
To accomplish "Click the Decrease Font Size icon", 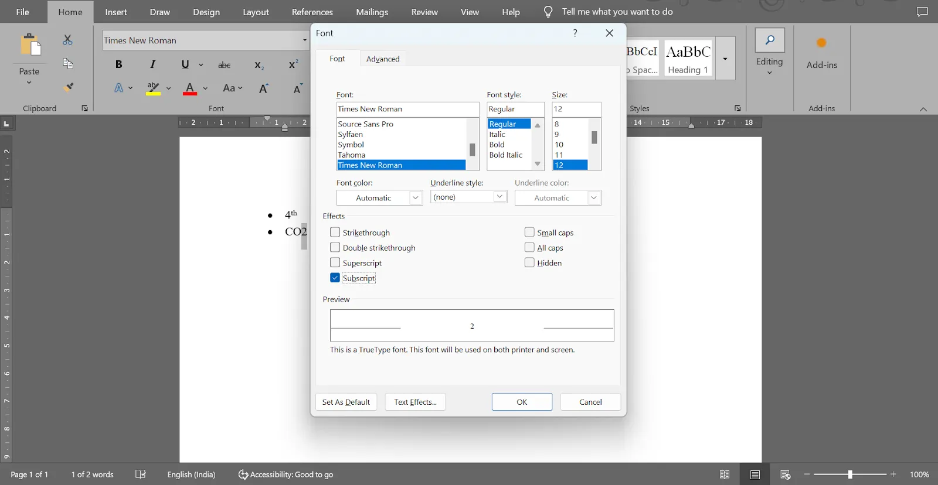I will [298, 88].
